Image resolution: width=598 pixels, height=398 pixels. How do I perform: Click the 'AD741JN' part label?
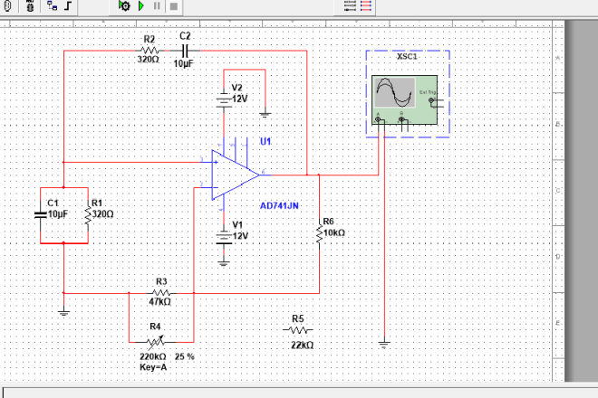tap(279, 206)
